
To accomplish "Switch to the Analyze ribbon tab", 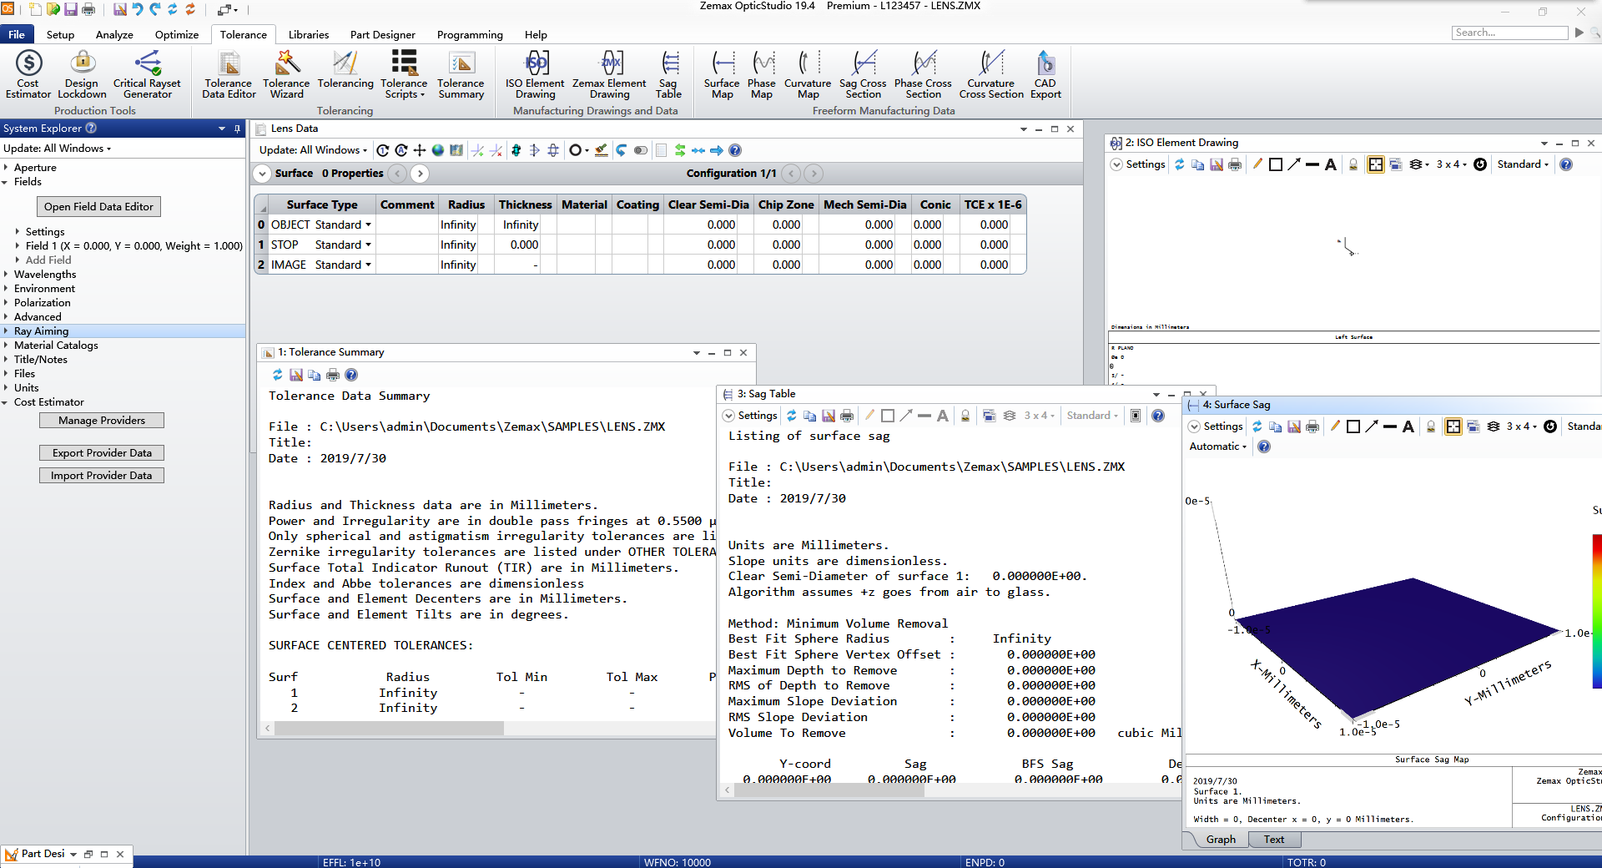I will click(x=114, y=34).
